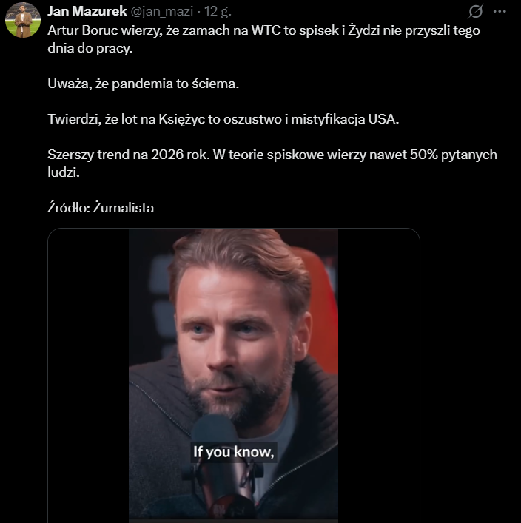Click the 'If you know,' video subtitle
The width and height of the screenshot is (521, 523).
[233, 452]
